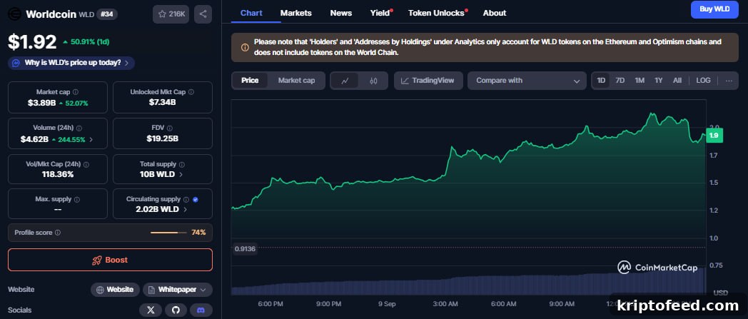Screen dimensions: 748x319
Task: Click the $19.25B FDV value
Action: point(163,138)
